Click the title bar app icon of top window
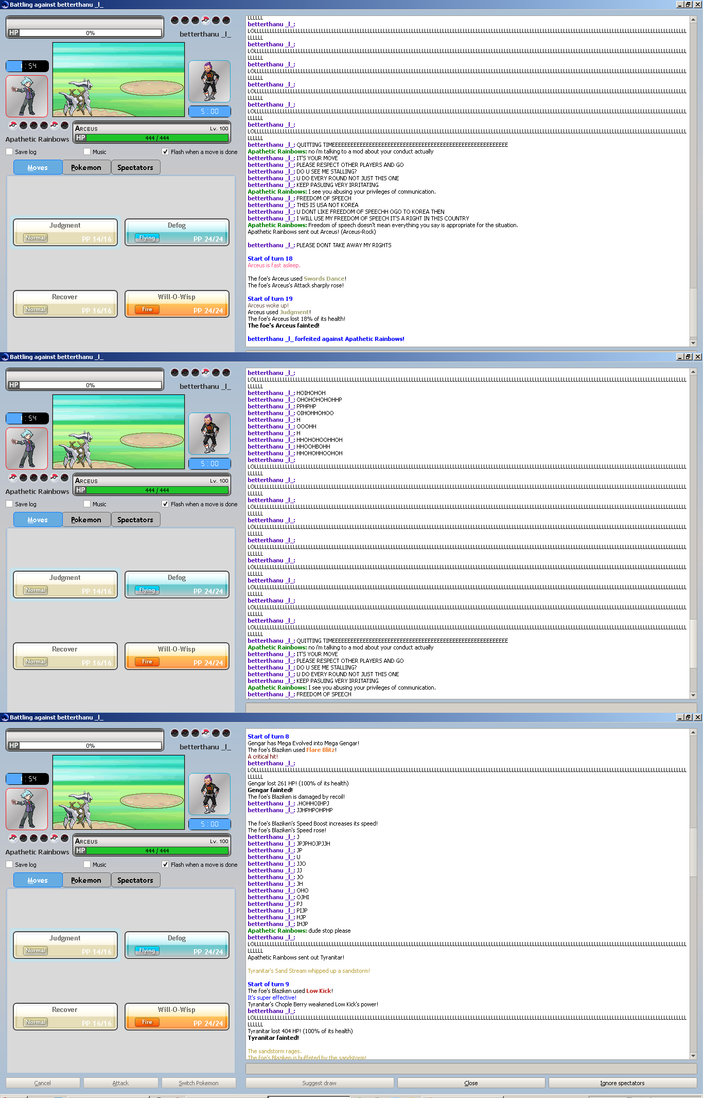The image size is (704, 1098). 5,5
